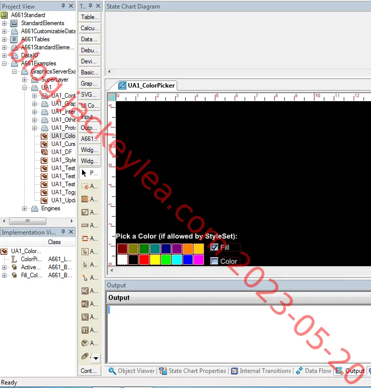Image resolution: width=371 pixels, height=388 pixels.
Task: Click the UA1_DF tree item icon
Action: point(44,152)
